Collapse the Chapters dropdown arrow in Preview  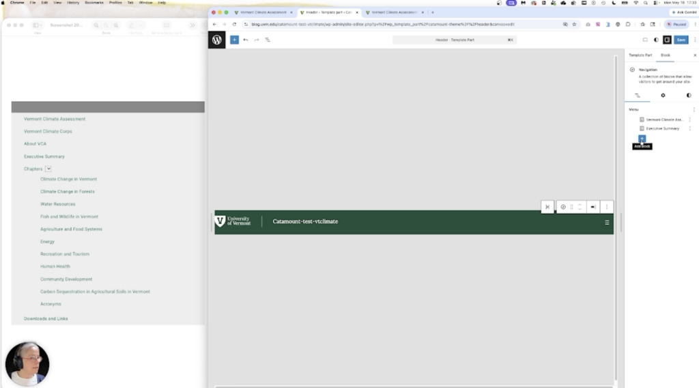[x=48, y=169]
